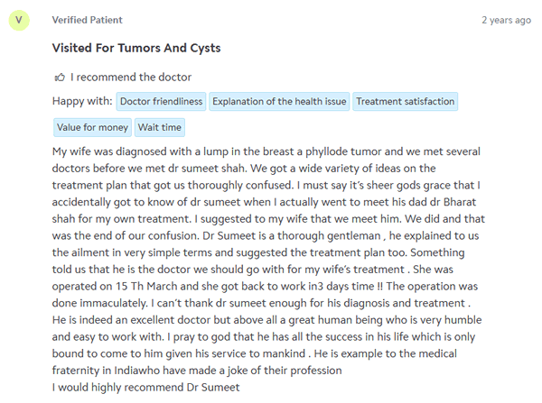Click the review line starting My wife was diagnosed
This screenshot has width=542, height=403.
pyautogui.click(x=266, y=151)
